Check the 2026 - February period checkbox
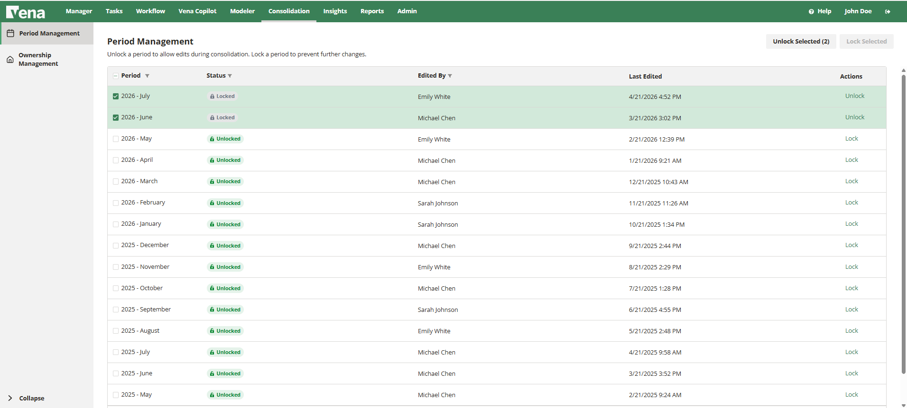This screenshot has width=907, height=408. point(116,203)
